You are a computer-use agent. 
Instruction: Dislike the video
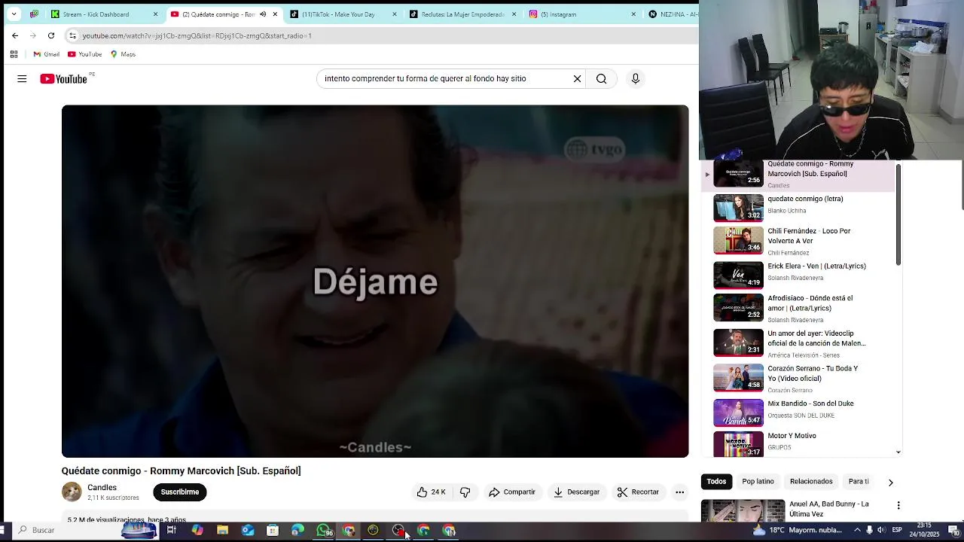coord(465,492)
